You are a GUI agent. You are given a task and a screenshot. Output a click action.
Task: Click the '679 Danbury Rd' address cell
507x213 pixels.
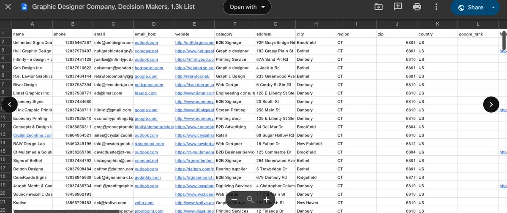[275, 178]
